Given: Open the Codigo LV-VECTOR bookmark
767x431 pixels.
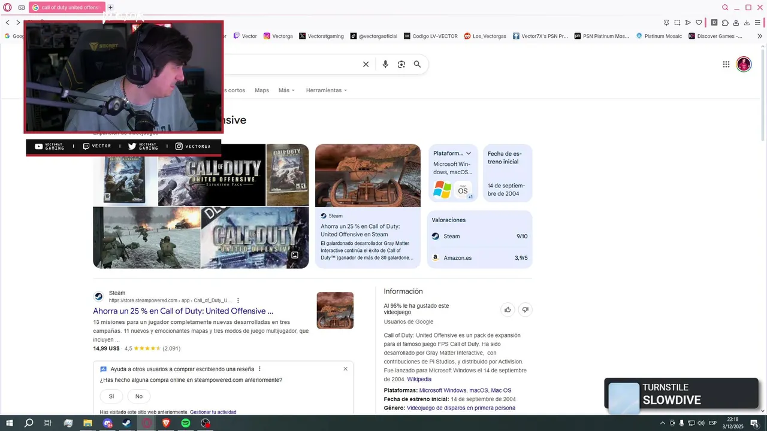Looking at the screenshot, I should [431, 36].
